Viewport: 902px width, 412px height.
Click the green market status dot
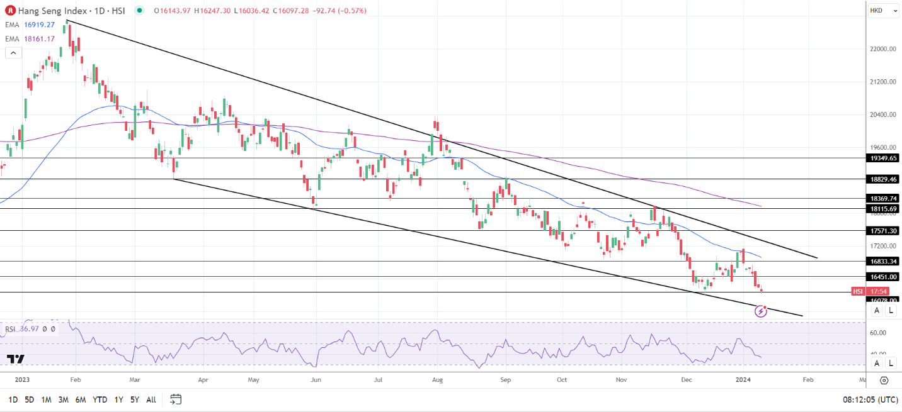(x=139, y=11)
